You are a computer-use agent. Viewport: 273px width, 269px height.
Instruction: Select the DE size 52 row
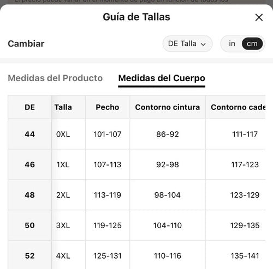click(136, 255)
